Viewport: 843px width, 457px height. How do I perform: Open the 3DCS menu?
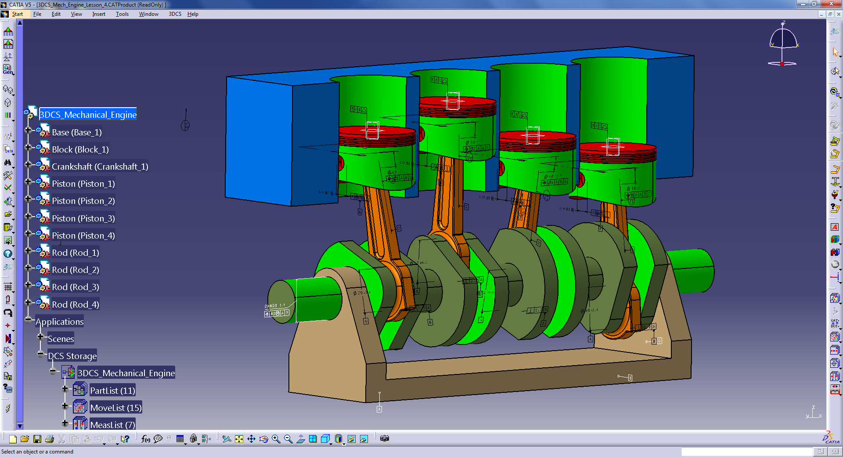pos(175,14)
